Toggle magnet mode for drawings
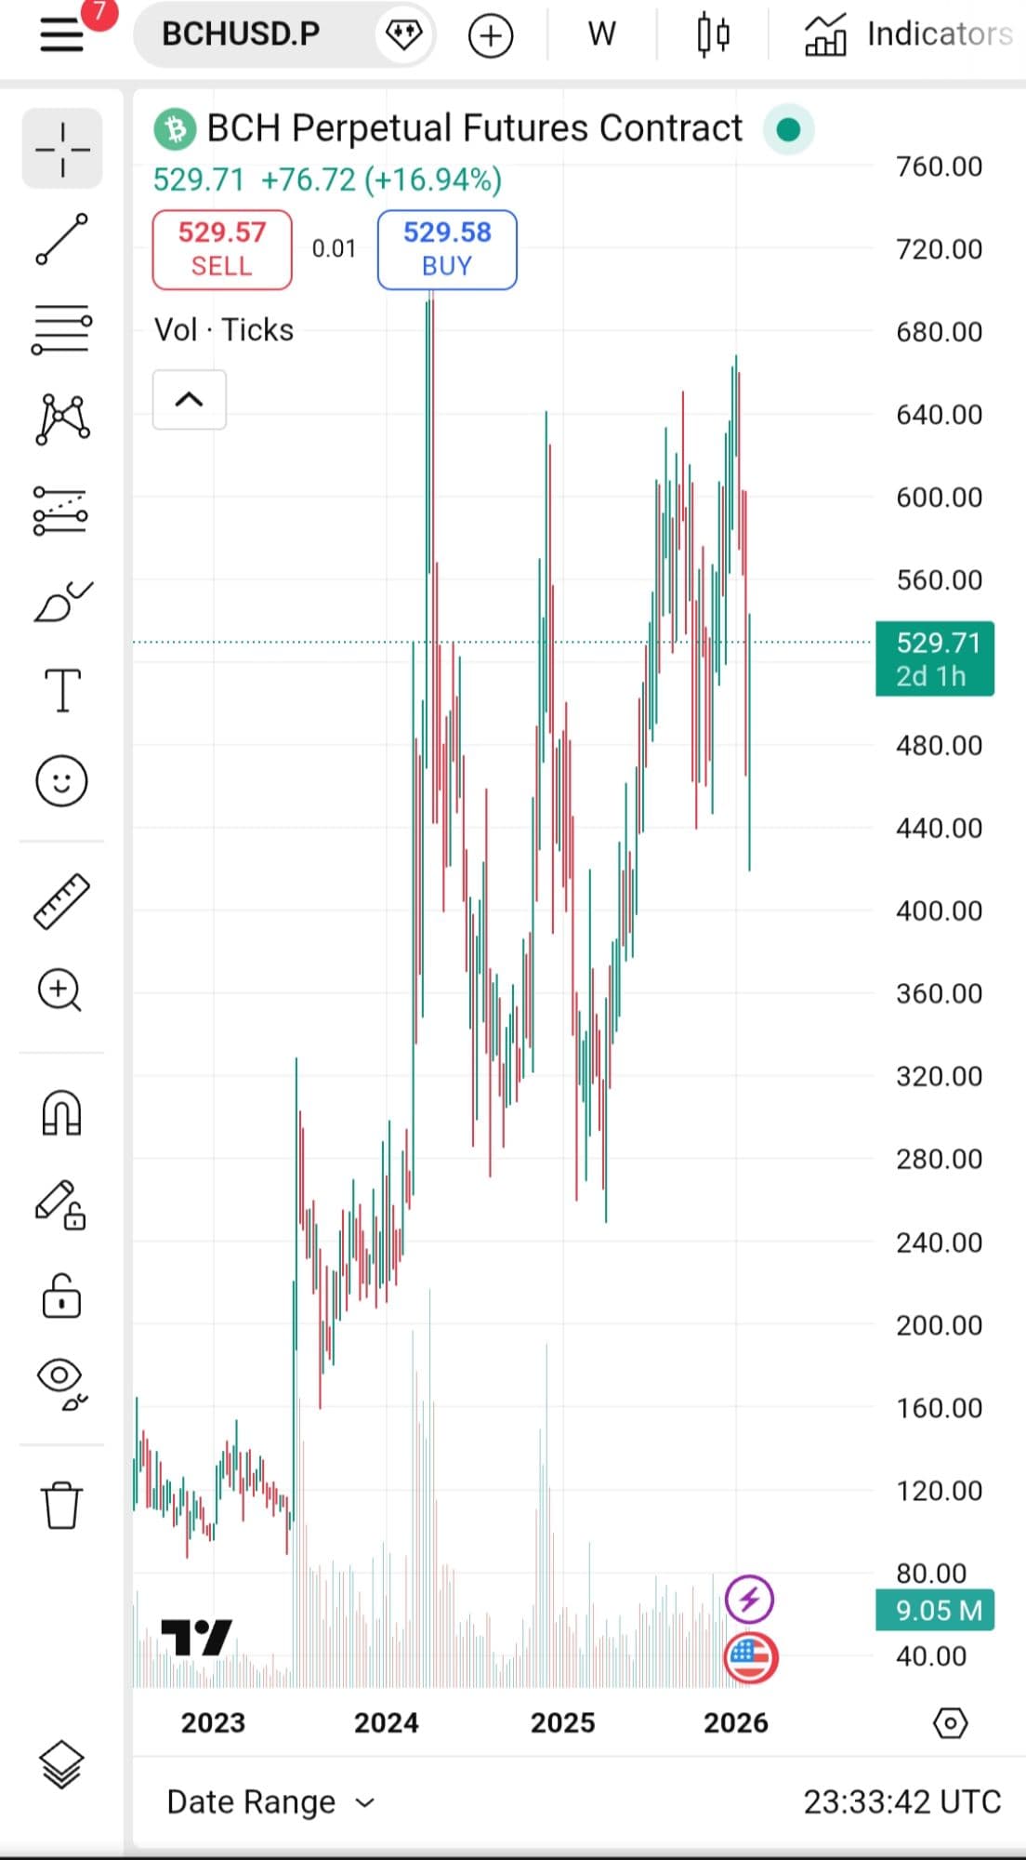 (62, 1112)
